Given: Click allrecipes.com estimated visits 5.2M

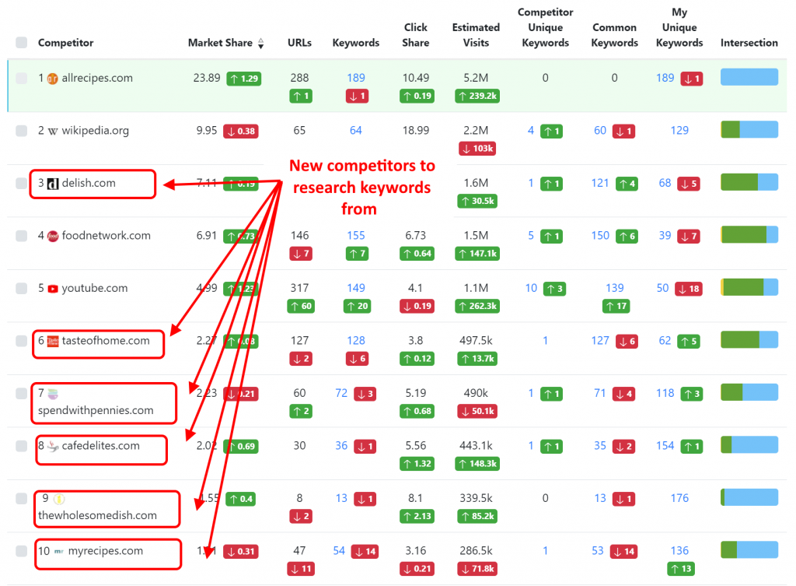Looking at the screenshot, I should point(476,78).
